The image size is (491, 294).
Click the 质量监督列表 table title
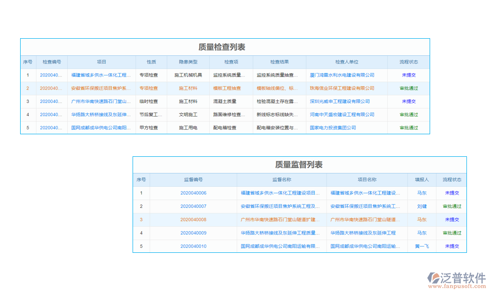(x=300, y=165)
